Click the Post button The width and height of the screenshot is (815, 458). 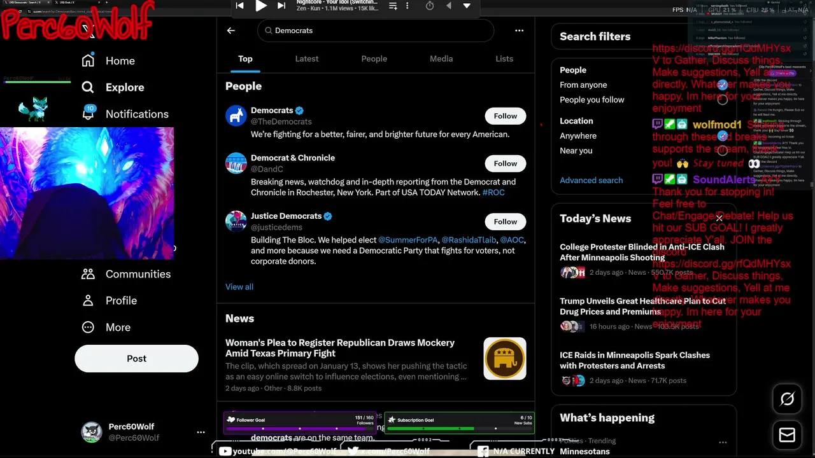(x=136, y=359)
